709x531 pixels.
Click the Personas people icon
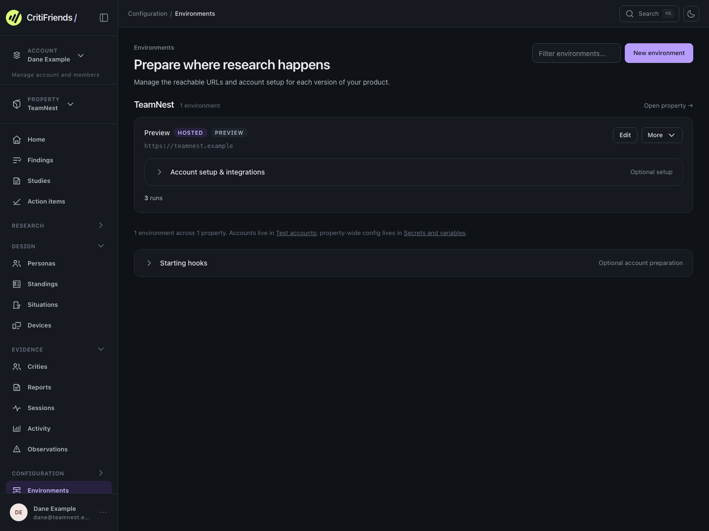(17, 264)
